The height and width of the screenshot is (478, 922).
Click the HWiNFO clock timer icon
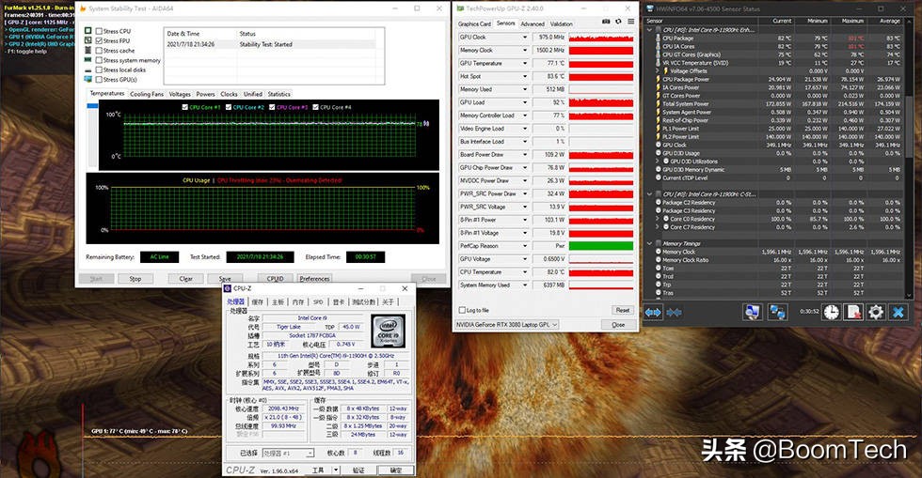tap(831, 312)
